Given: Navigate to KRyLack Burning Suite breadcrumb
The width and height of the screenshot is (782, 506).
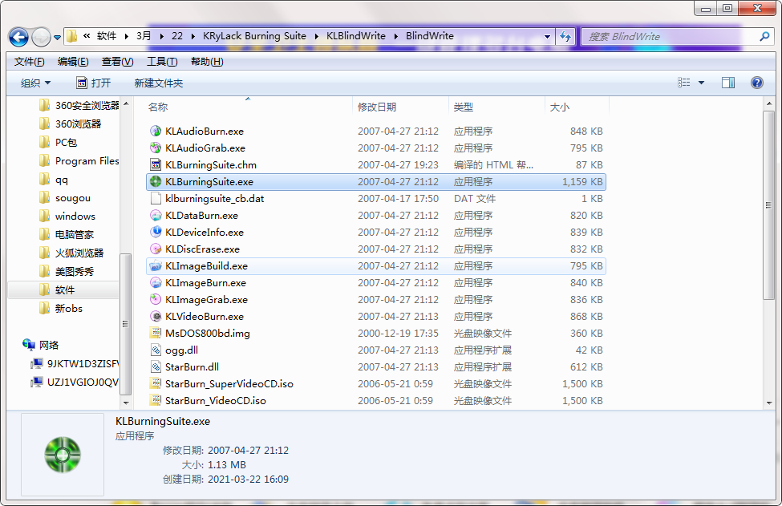Looking at the screenshot, I should 254,36.
